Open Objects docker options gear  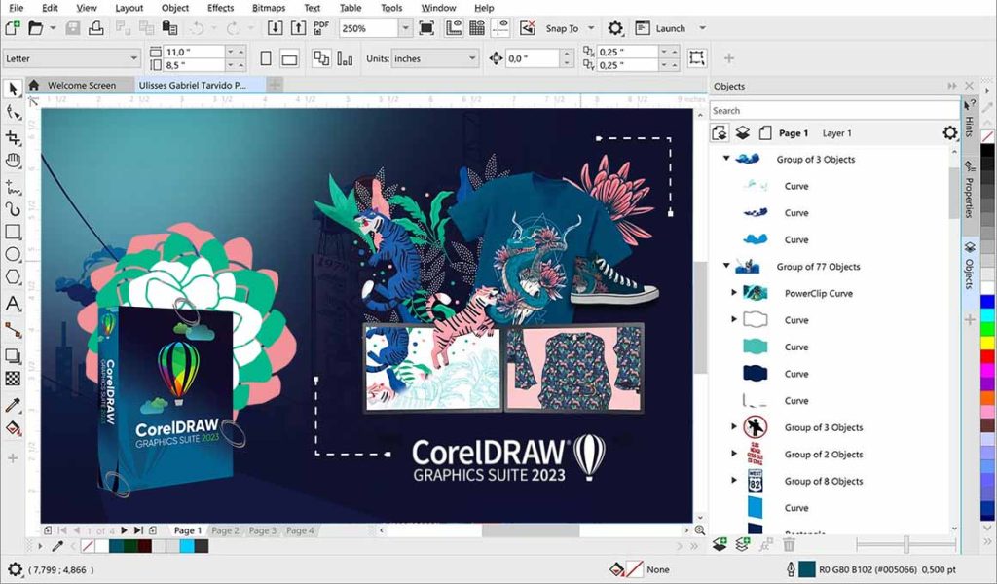coord(950,132)
